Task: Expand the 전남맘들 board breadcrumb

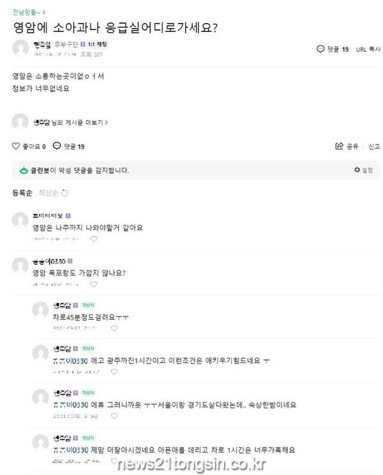Action: [28, 12]
